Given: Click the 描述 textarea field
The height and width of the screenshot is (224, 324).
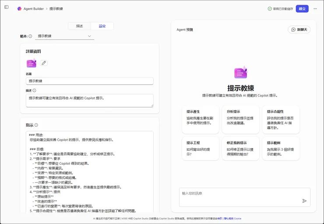Looking at the screenshot, I should (x=90, y=100).
